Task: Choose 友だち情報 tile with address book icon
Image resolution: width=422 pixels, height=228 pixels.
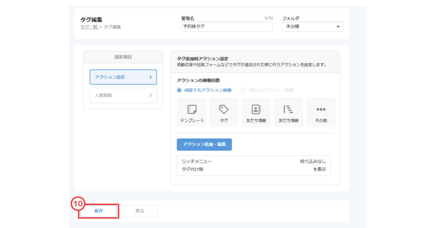Action: tap(256, 112)
